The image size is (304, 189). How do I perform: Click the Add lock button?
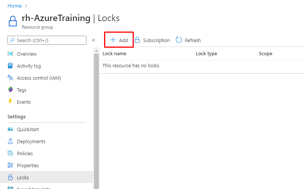(119, 40)
